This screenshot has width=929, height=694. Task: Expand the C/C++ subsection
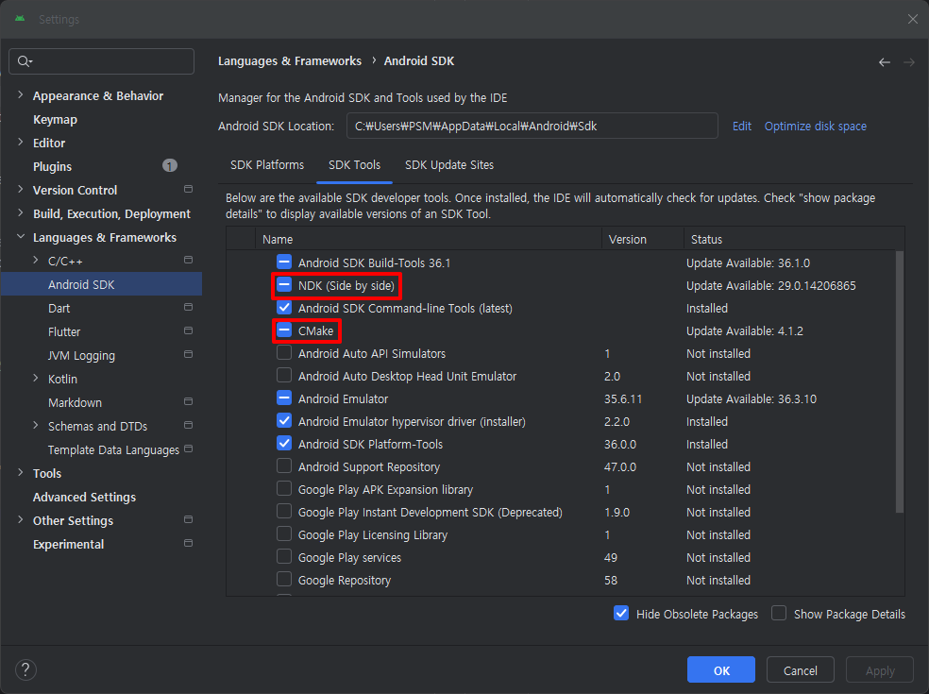[36, 261]
